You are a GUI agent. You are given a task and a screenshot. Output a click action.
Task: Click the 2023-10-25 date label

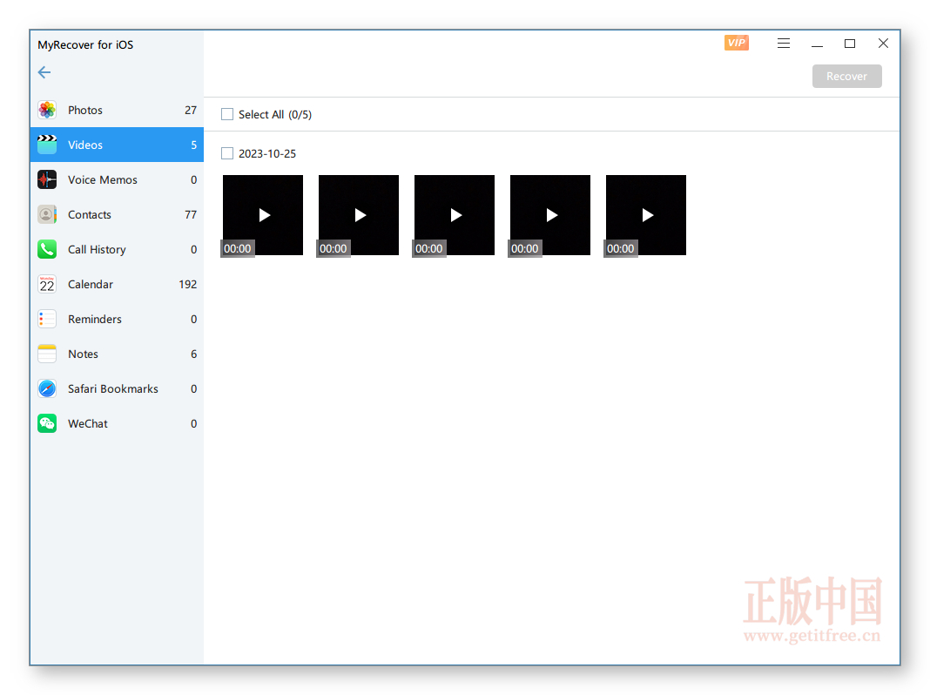click(267, 153)
